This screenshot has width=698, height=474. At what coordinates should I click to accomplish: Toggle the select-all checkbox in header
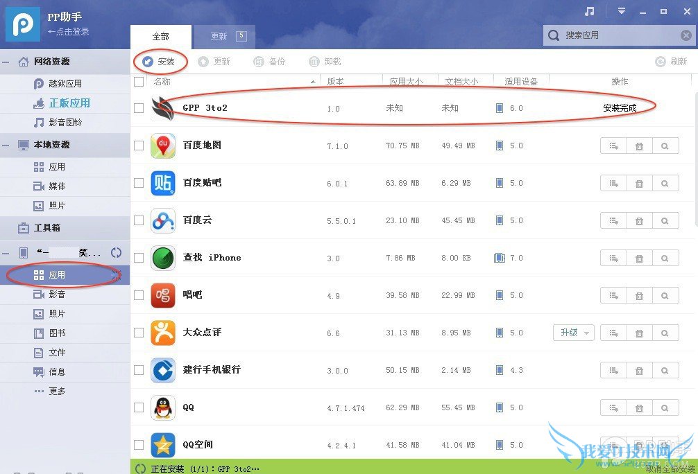pos(139,81)
